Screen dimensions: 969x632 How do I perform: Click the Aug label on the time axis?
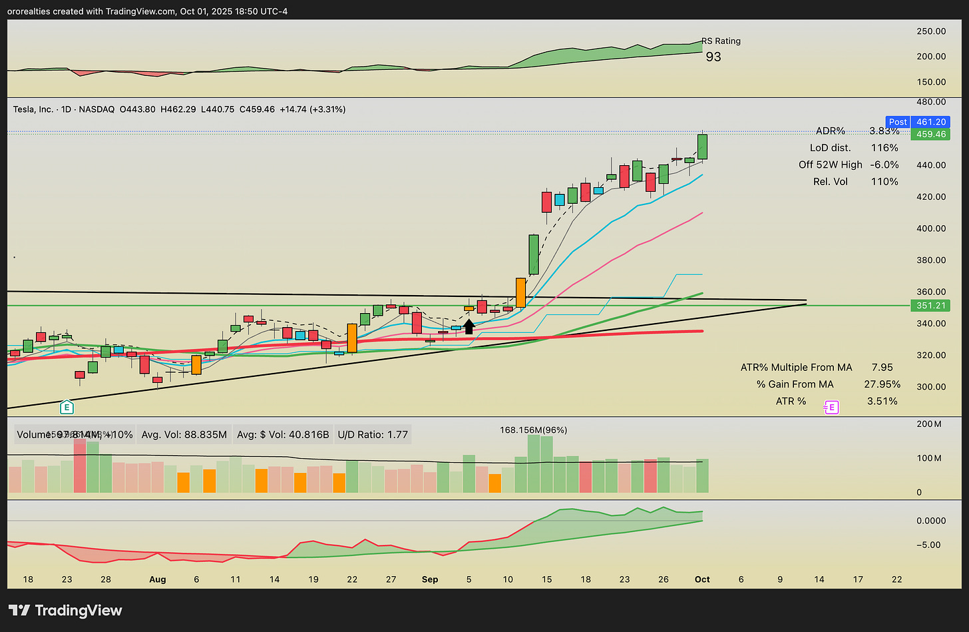158,579
